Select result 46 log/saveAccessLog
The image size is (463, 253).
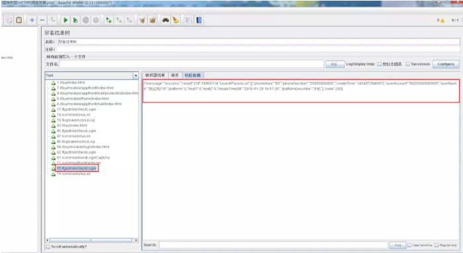coord(75,141)
